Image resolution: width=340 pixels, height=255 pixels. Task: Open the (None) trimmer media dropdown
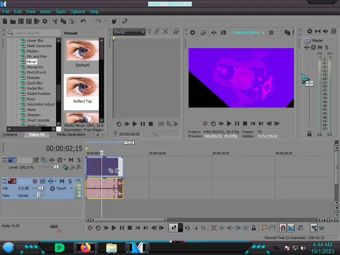click(x=129, y=32)
